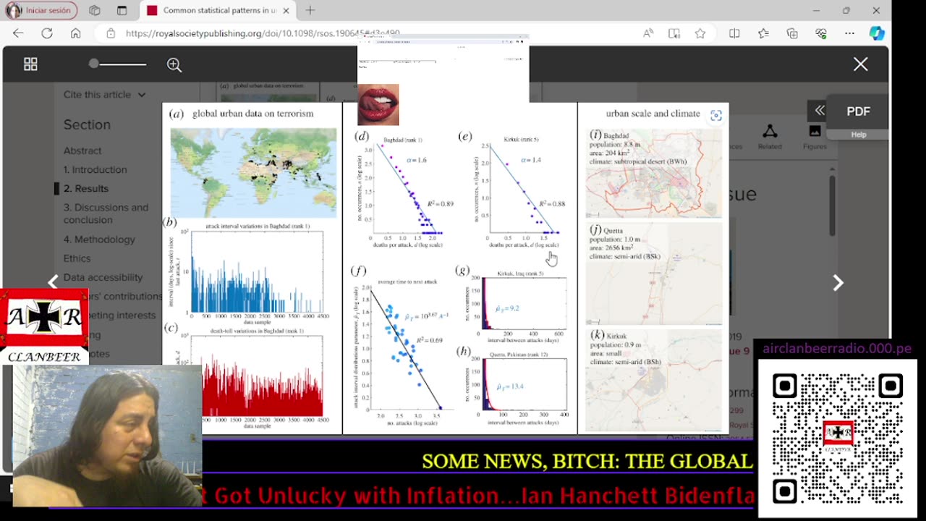
Task: Open the Figures panel icon
Action: (815, 136)
